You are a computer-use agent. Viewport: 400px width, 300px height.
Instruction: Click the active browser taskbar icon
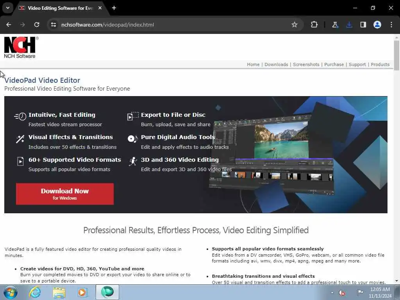click(x=107, y=292)
